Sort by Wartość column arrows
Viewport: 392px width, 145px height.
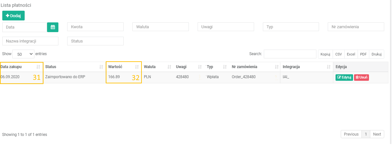(x=137, y=67)
